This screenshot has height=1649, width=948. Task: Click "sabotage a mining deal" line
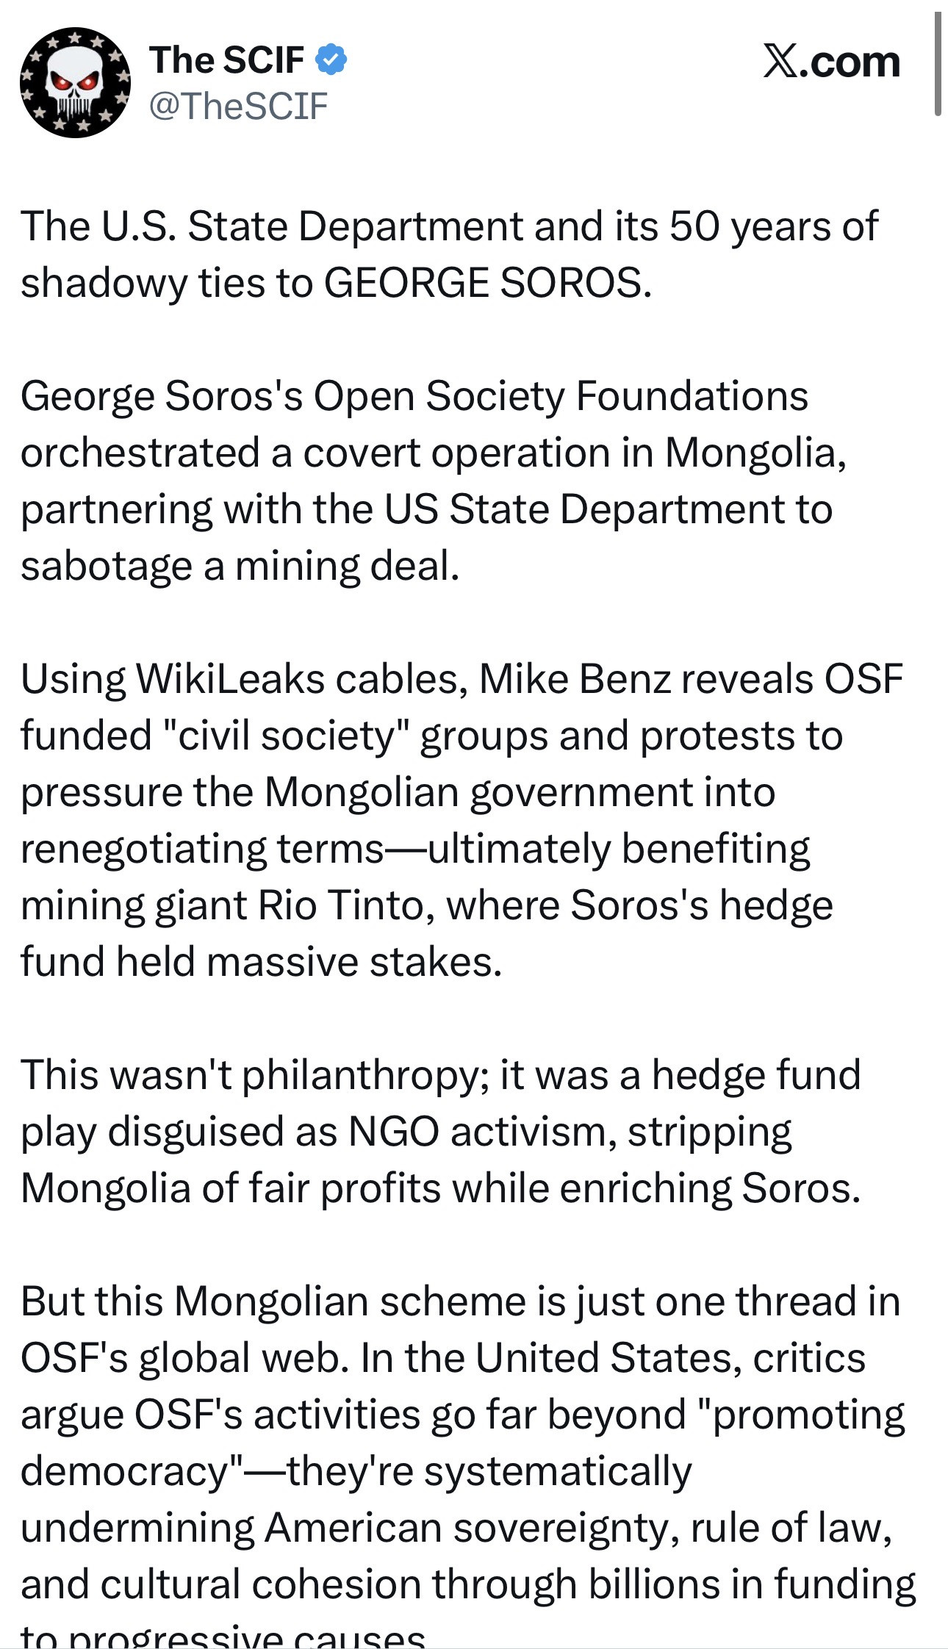tap(240, 566)
